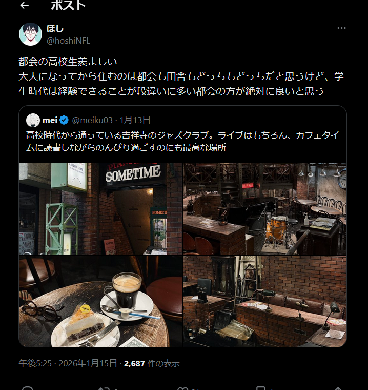Click the reply icon below the post
Image resolution: width=368 pixels, height=390 pixels.
click(27, 388)
